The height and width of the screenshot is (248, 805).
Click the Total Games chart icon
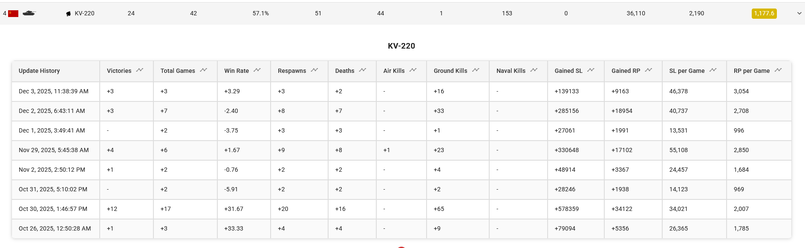click(203, 70)
